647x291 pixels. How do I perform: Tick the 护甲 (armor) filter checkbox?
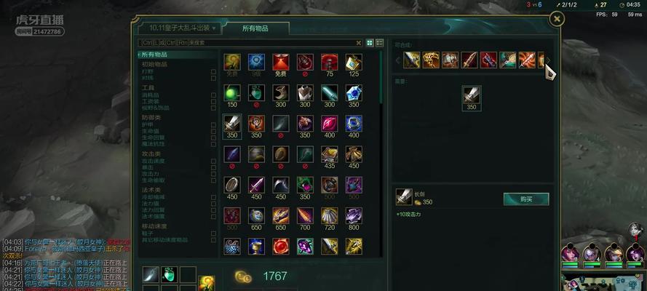pyautogui.click(x=213, y=124)
